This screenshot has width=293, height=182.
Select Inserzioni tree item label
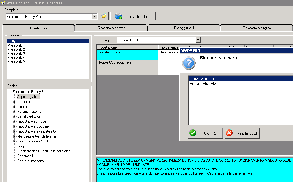coord(24,107)
